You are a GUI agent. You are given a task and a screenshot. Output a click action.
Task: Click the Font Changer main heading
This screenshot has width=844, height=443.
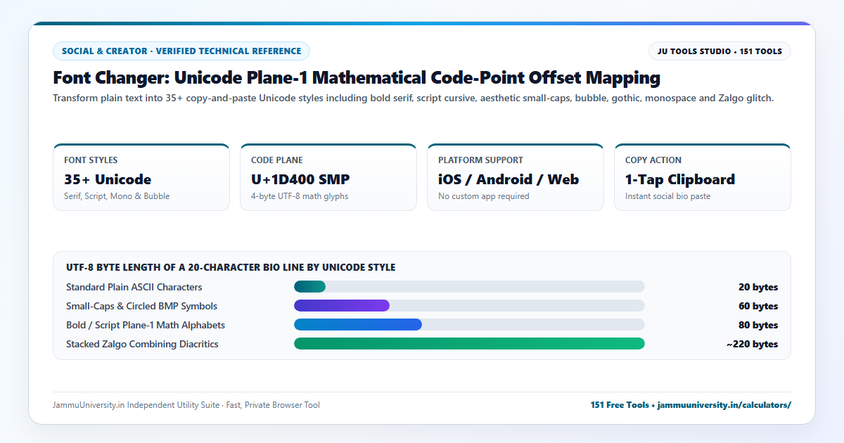[357, 77]
